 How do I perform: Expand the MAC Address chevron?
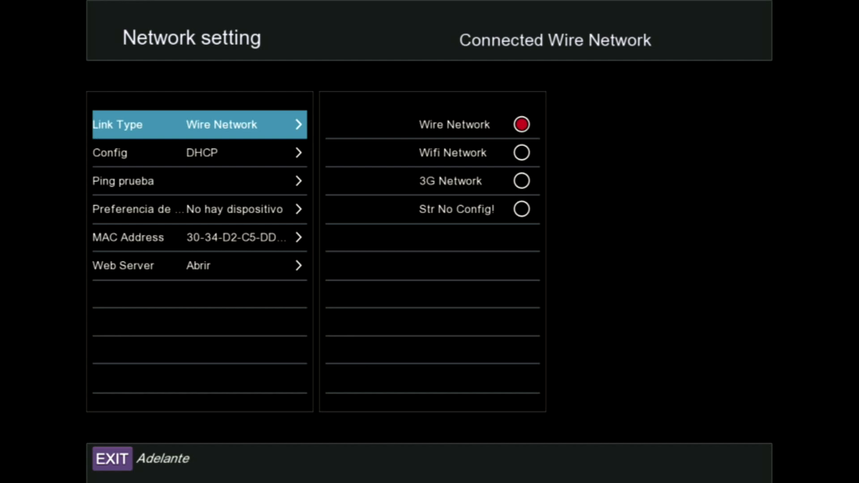298,237
